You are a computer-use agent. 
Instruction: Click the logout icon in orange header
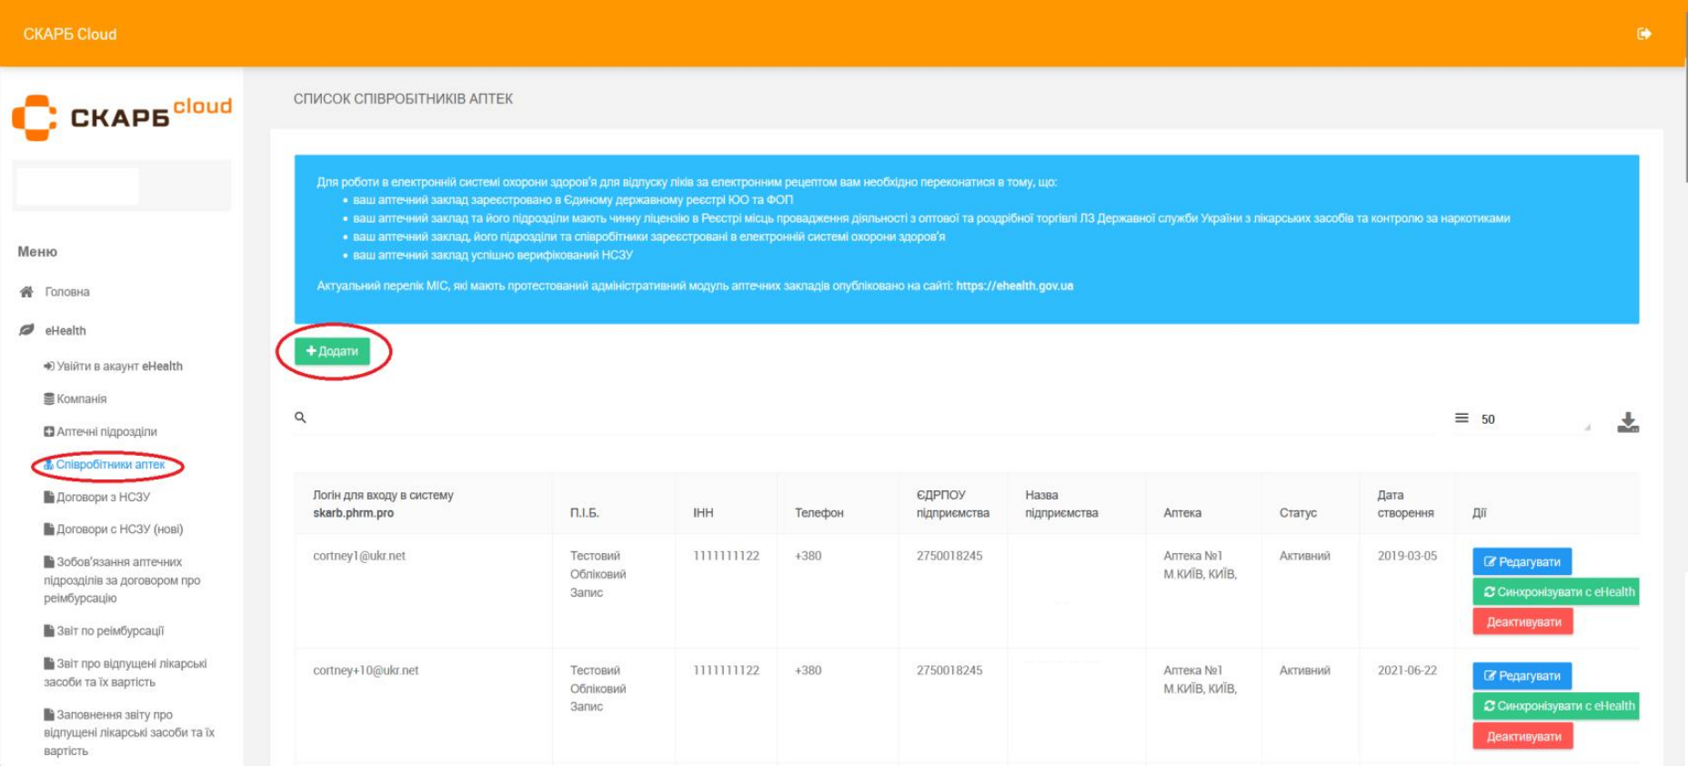coord(1643,34)
